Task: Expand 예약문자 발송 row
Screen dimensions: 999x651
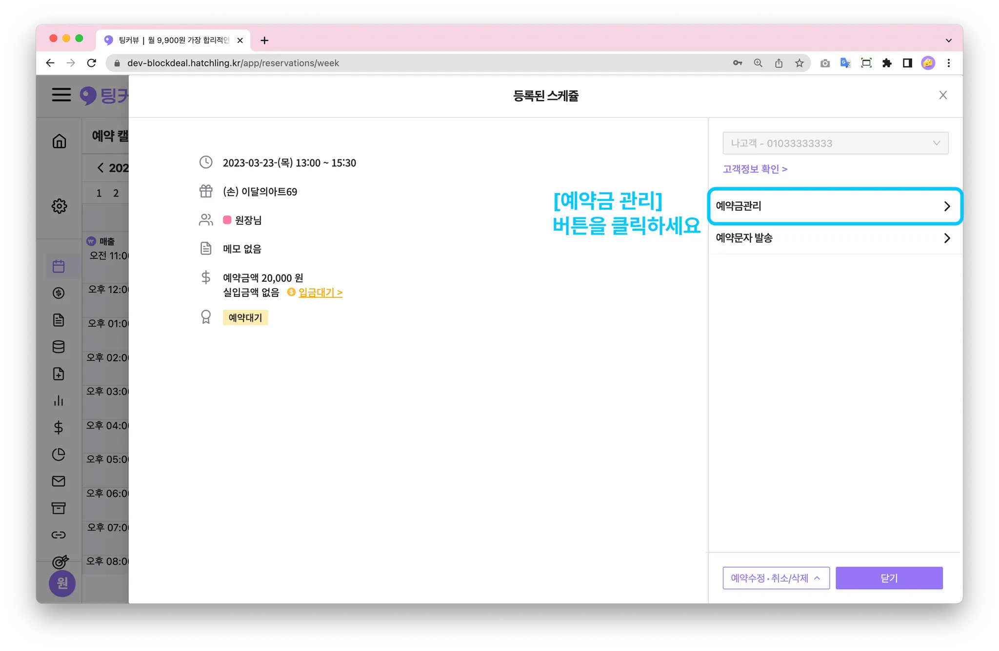Action: 834,238
